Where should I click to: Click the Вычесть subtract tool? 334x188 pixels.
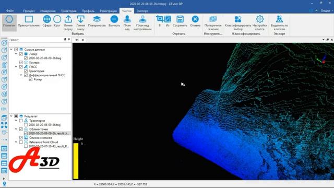point(114,21)
